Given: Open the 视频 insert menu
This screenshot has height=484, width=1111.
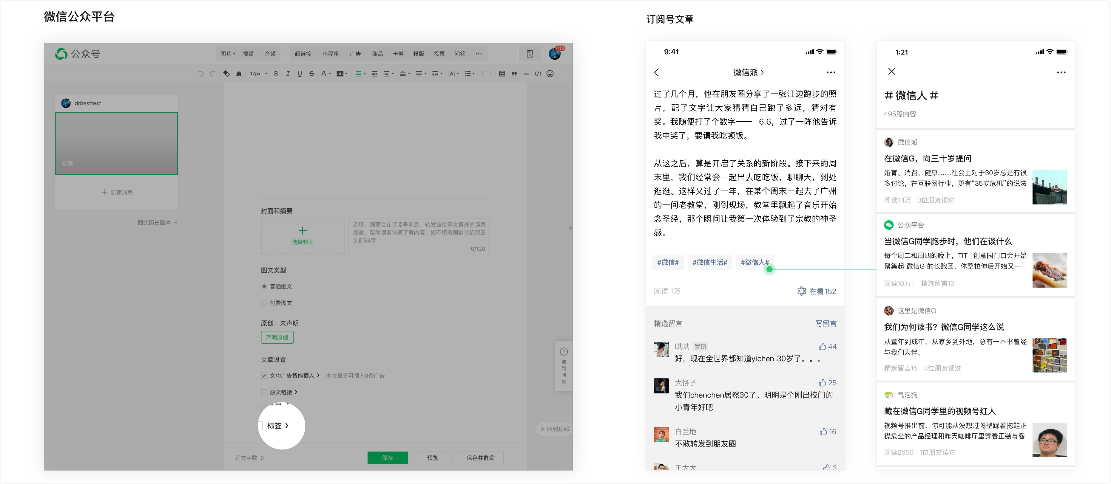Looking at the screenshot, I should tap(248, 54).
